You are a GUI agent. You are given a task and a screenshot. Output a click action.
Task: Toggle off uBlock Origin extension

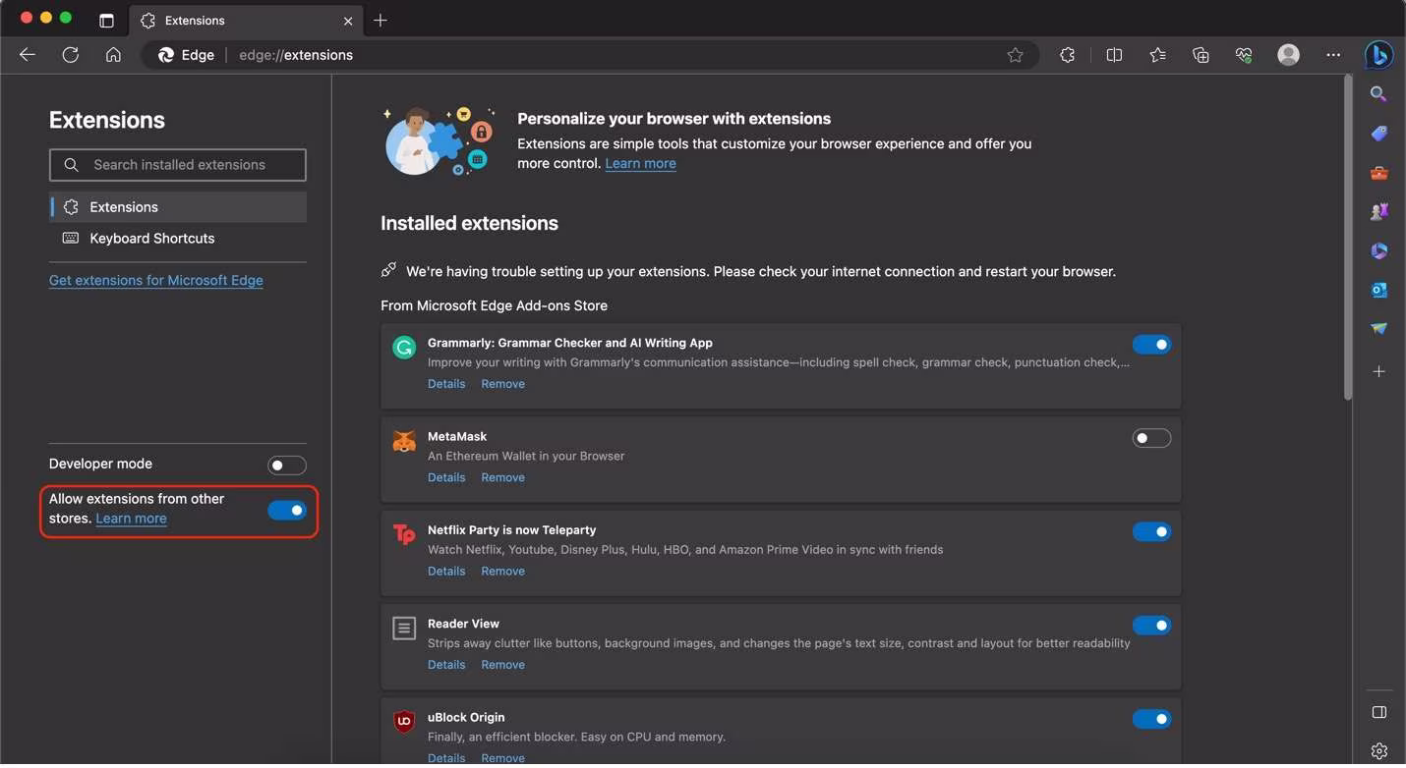[1151, 719]
